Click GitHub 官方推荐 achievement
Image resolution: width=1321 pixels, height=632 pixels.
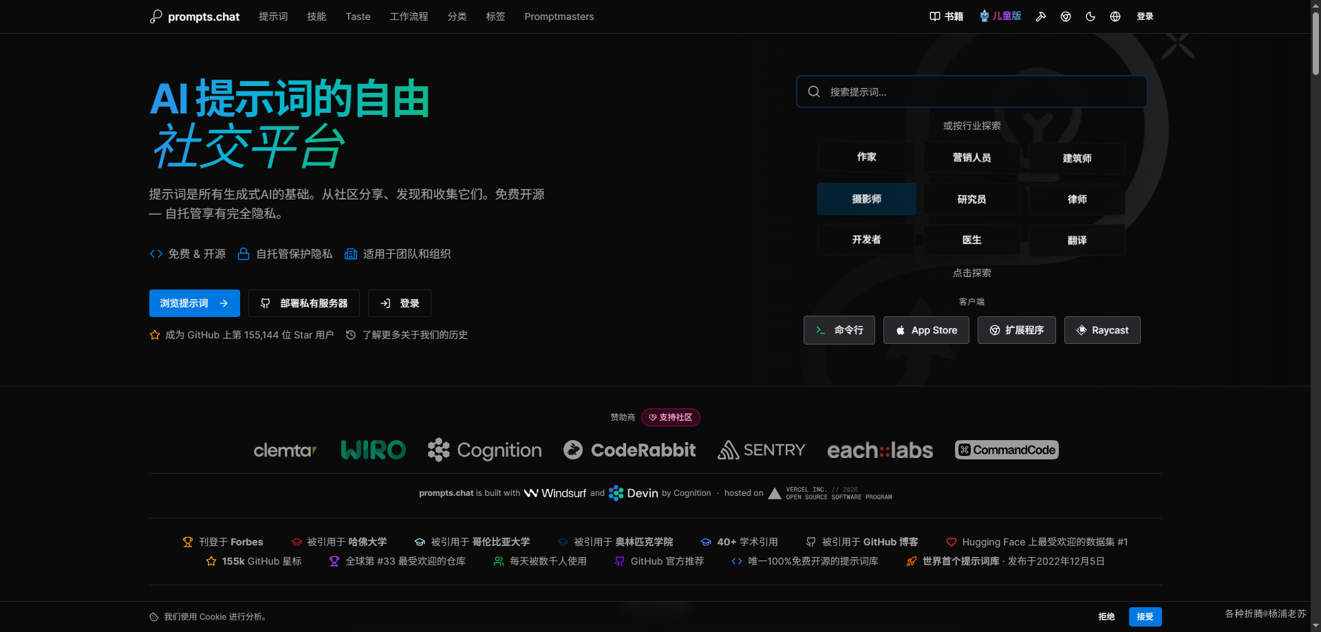click(x=660, y=561)
